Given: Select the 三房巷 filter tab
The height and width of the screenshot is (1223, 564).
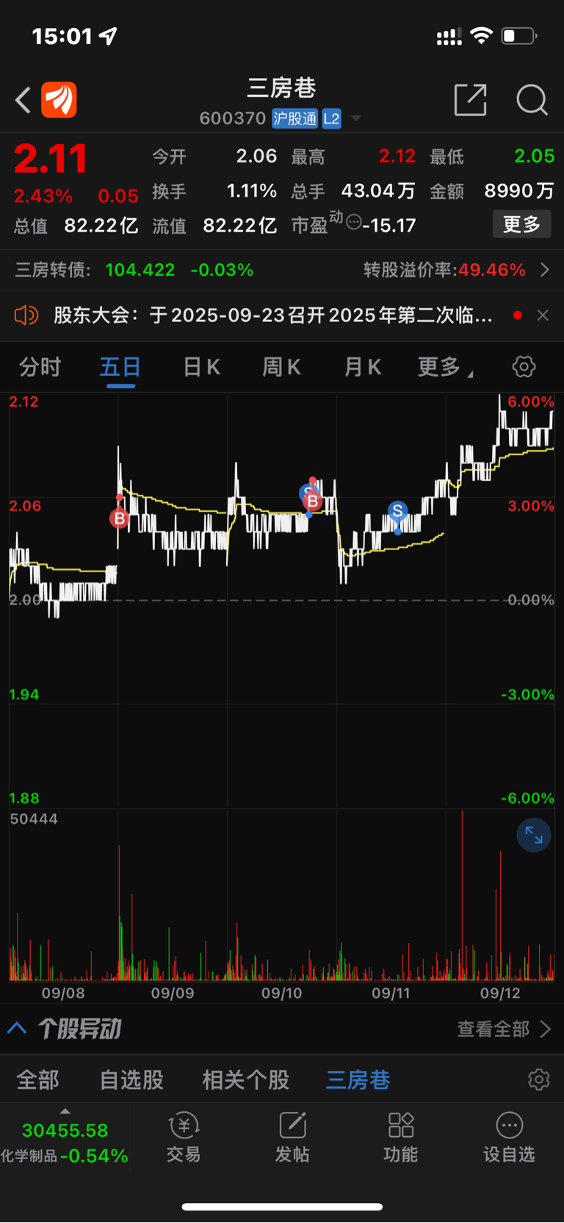Looking at the screenshot, I should point(358,1080).
